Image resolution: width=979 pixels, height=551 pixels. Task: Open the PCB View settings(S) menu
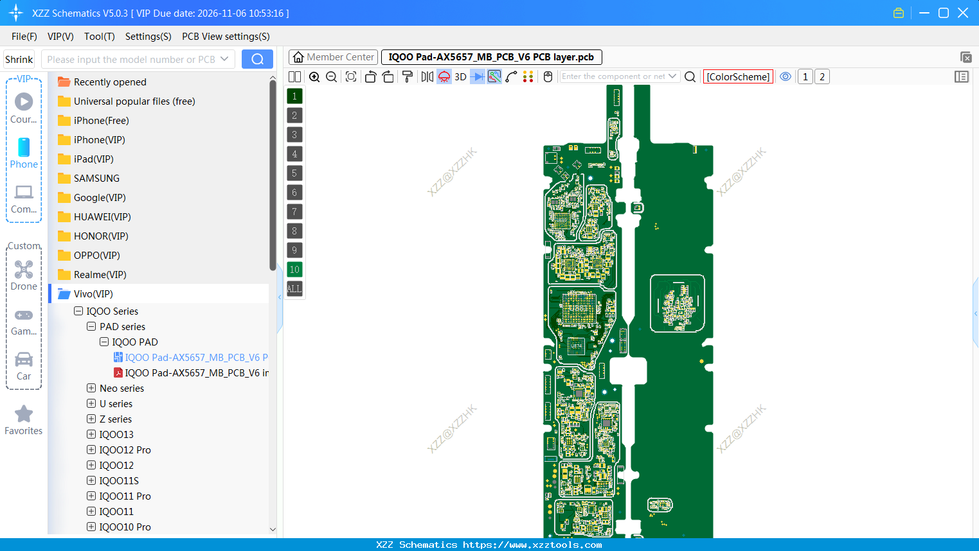[x=226, y=37]
